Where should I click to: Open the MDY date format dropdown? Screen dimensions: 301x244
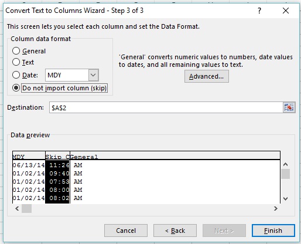[x=93, y=75]
